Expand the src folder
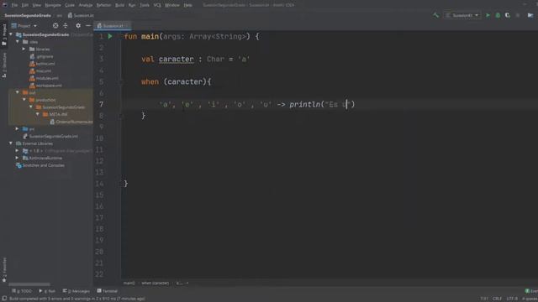Image resolution: width=538 pixels, height=302 pixels. pyautogui.click(x=18, y=128)
